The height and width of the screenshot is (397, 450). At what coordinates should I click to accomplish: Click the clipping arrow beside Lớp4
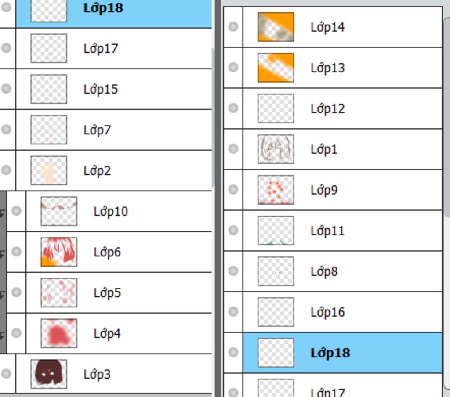3,336
